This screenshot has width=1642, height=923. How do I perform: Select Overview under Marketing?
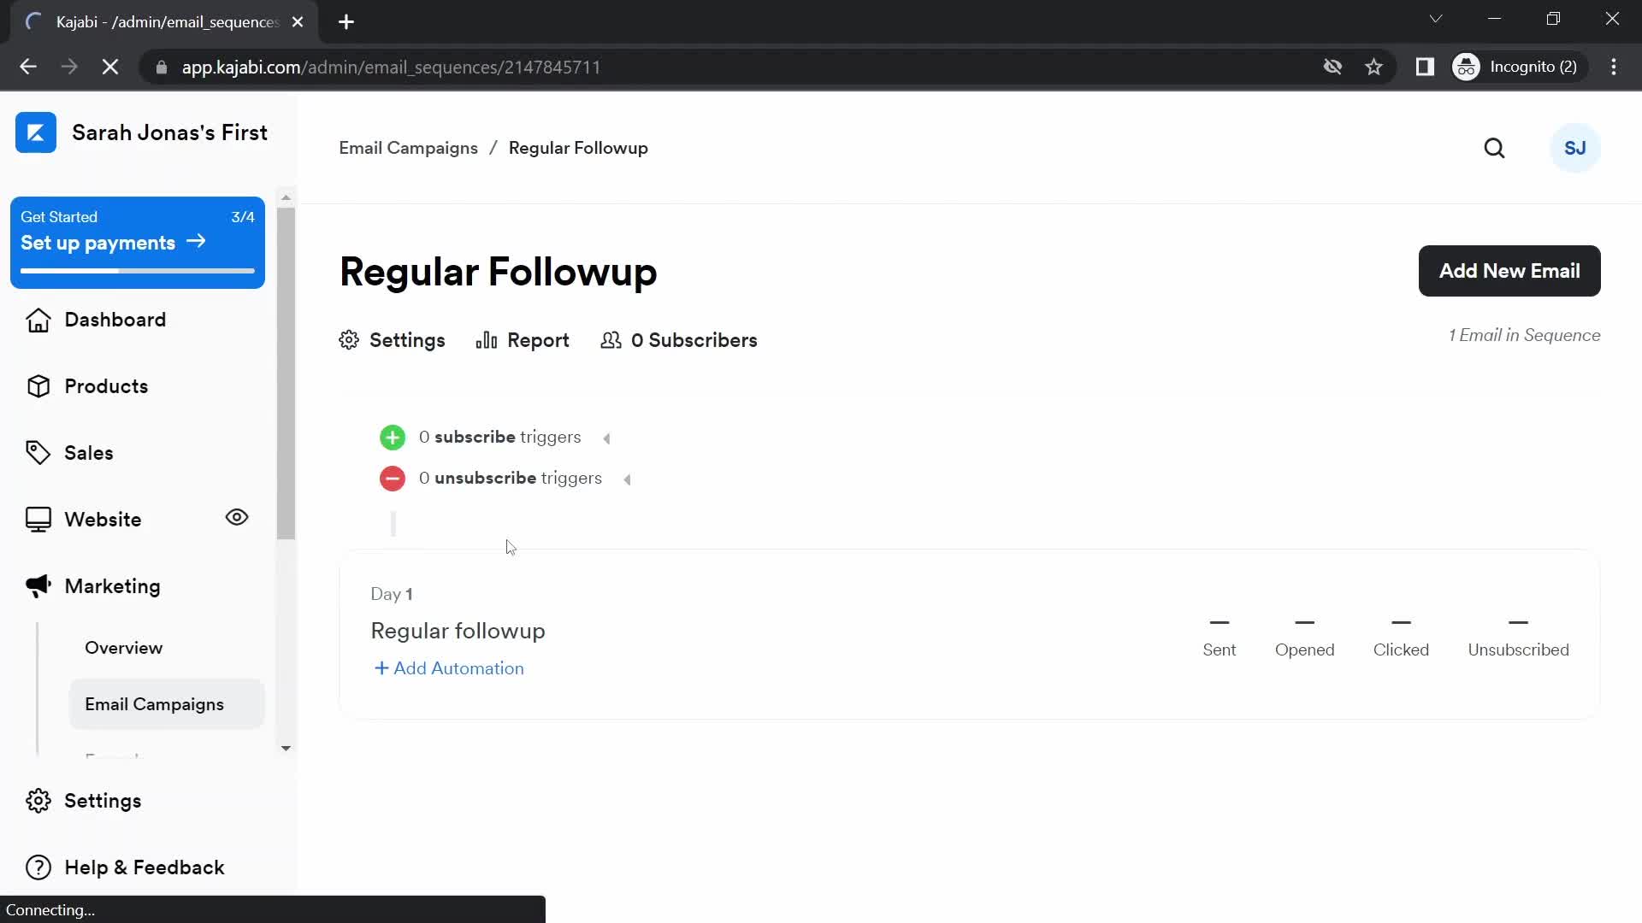[124, 648]
